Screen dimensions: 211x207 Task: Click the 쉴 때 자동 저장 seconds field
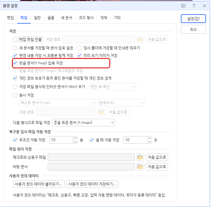pos(135,140)
